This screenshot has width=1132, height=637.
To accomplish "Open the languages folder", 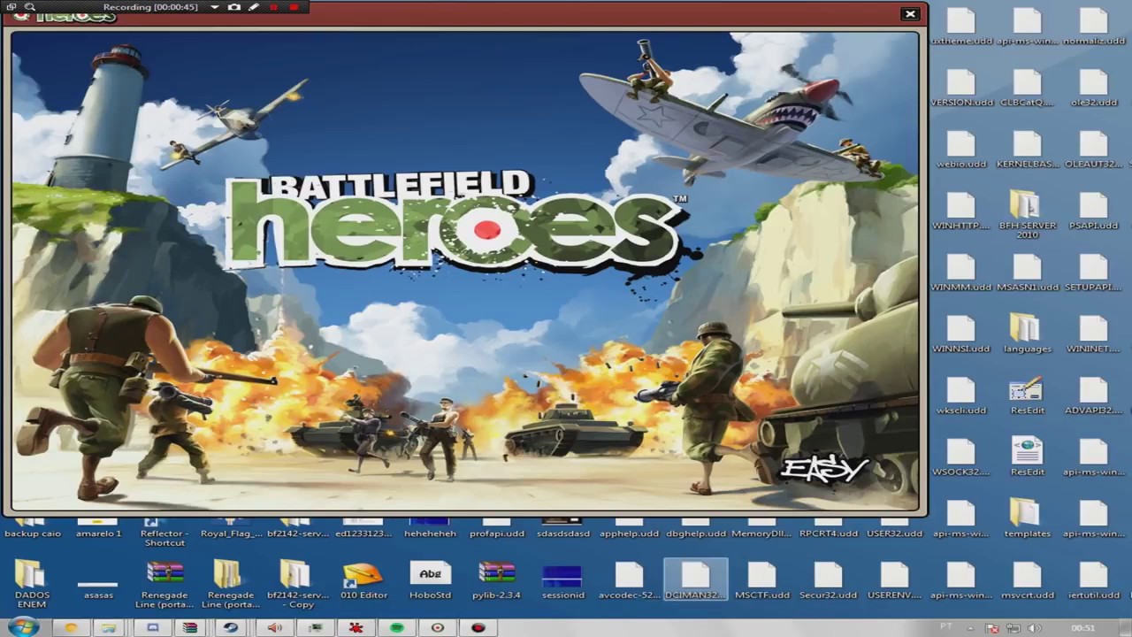I will tap(1027, 334).
